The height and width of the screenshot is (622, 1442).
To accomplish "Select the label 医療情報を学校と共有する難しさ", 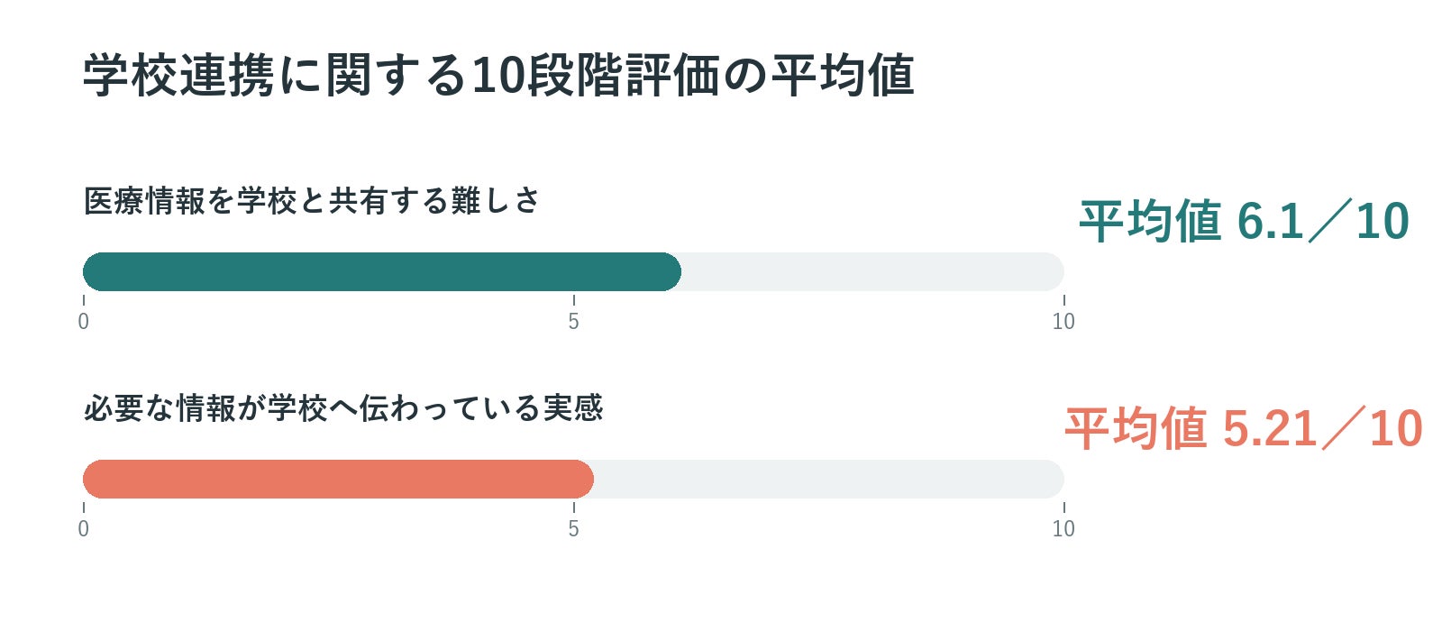I will (x=312, y=200).
